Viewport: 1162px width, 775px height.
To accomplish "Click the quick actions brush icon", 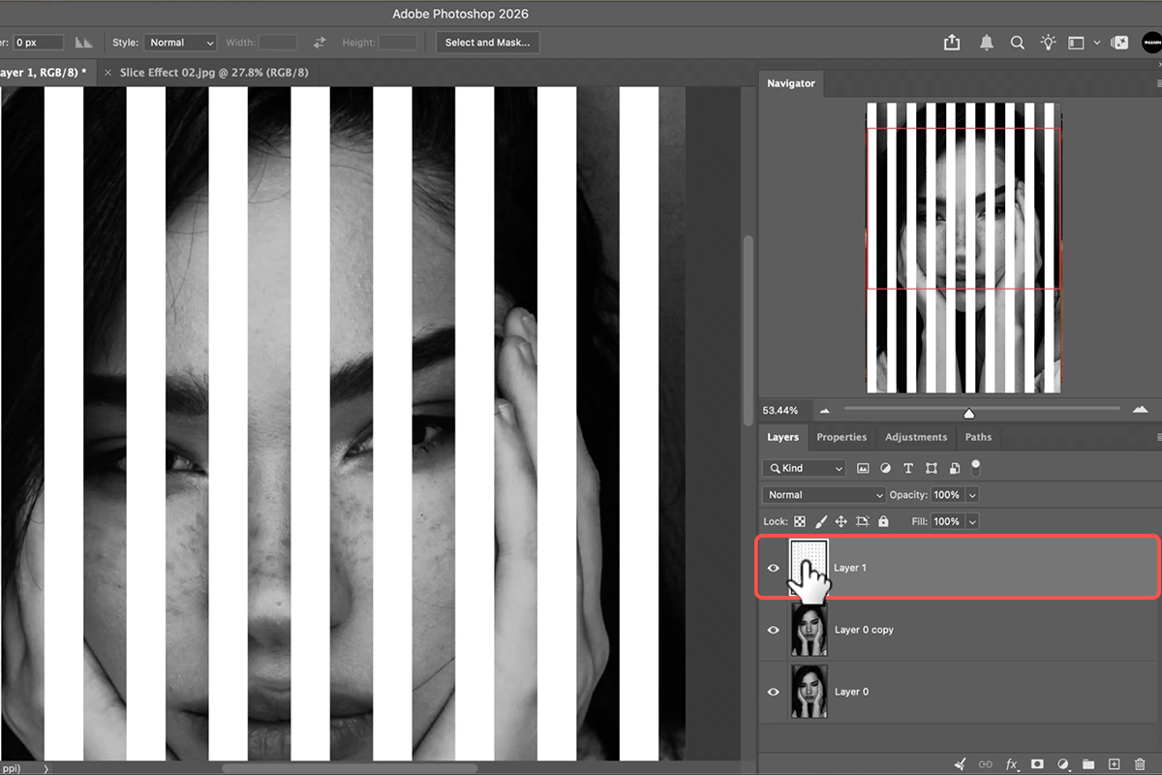I will [960, 764].
